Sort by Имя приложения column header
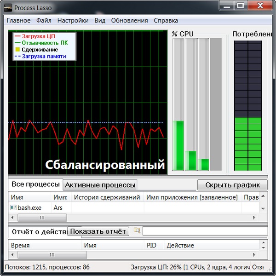This screenshot has width=276, height=276. (191, 197)
